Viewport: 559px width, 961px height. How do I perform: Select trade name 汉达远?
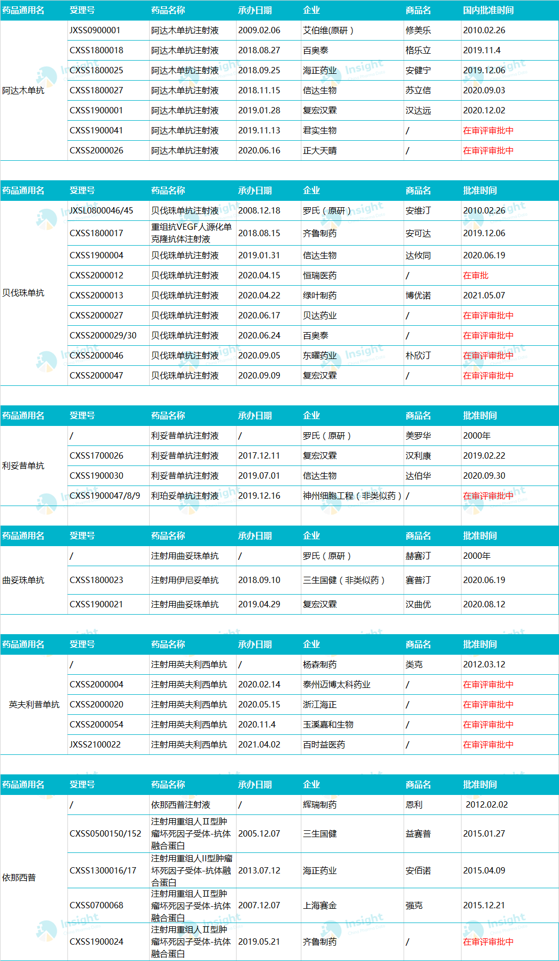pyautogui.click(x=418, y=111)
